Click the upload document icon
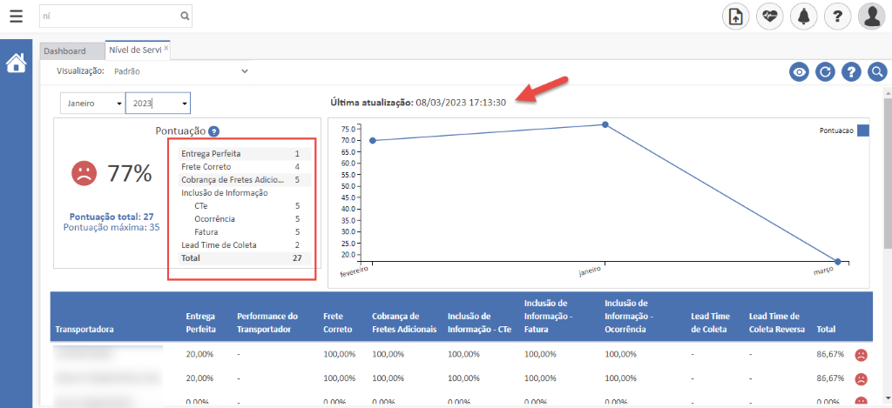The height and width of the screenshot is (408, 892). click(736, 16)
